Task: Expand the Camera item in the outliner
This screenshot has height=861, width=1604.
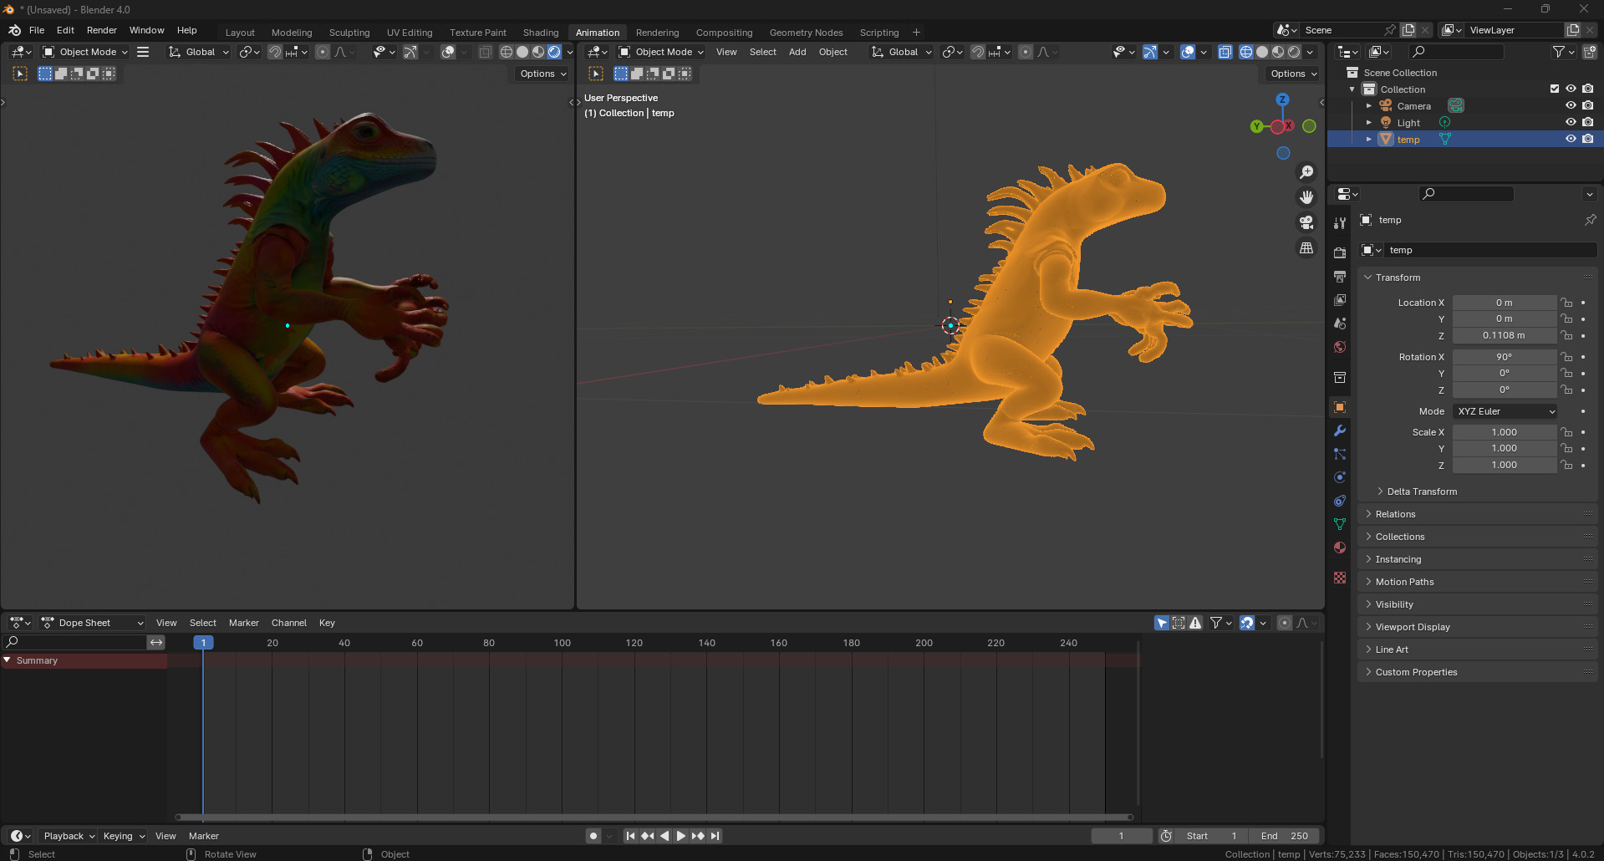Action: [x=1369, y=106]
